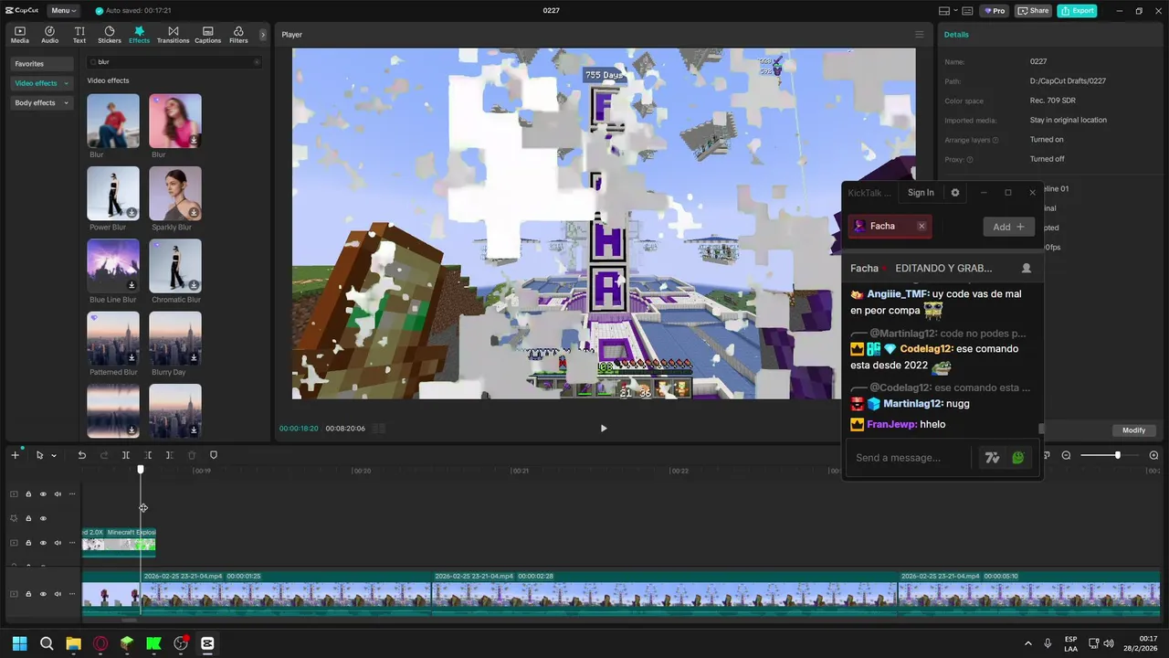Toggle lock on the effects track

coord(28,518)
